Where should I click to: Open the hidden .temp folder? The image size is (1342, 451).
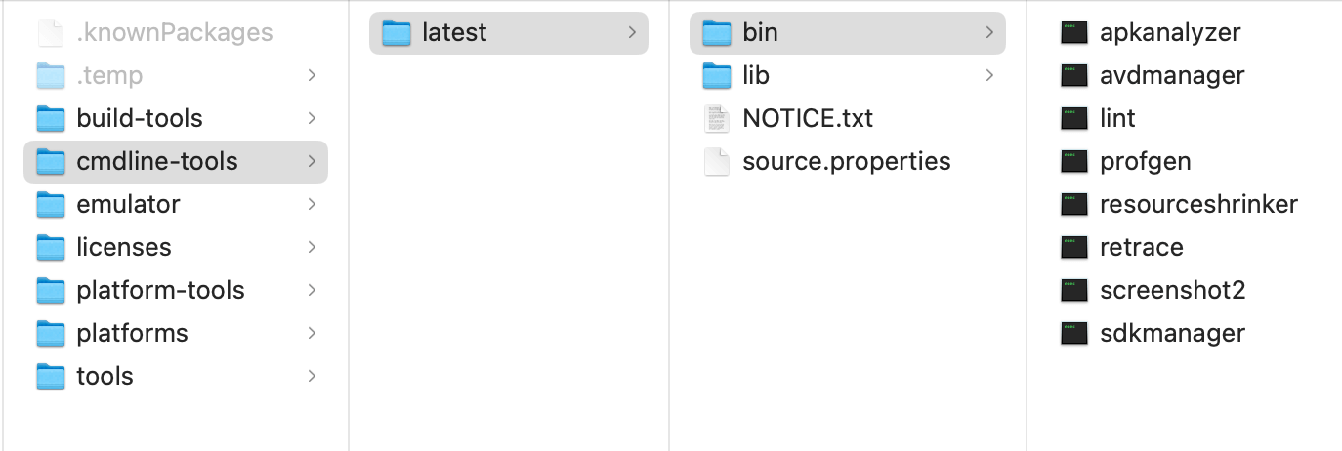click(x=108, y=76)
